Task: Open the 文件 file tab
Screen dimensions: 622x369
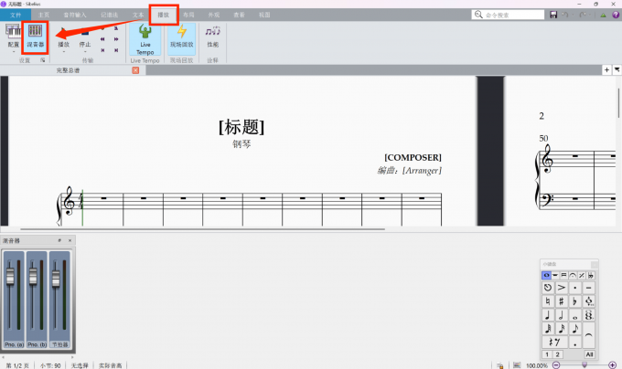Action: point(16,15)
